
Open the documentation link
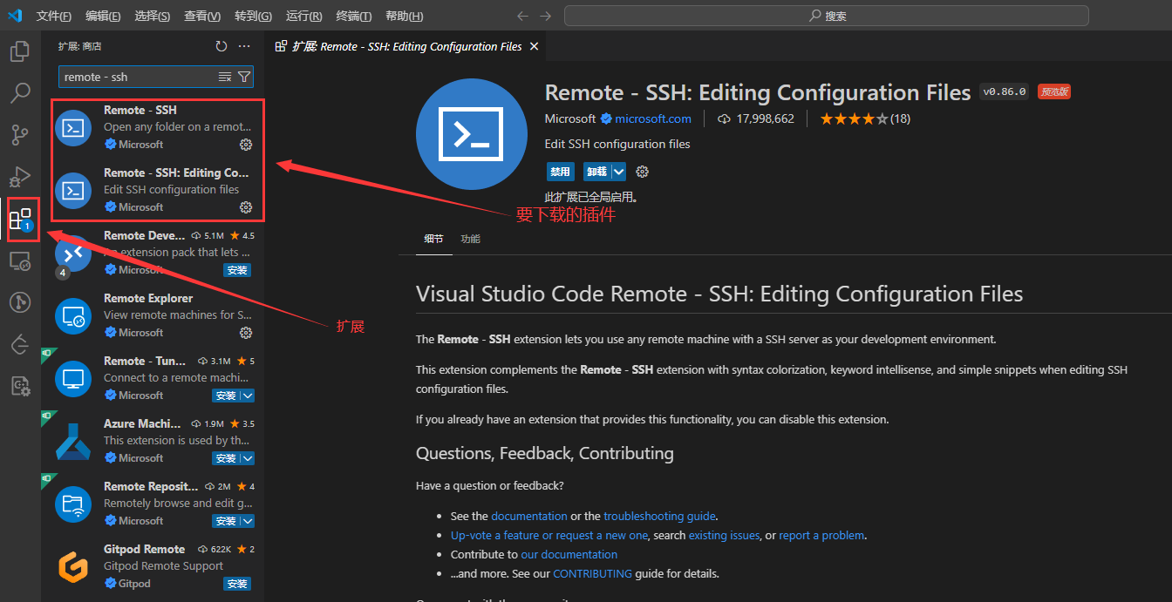tap(529, 516)
